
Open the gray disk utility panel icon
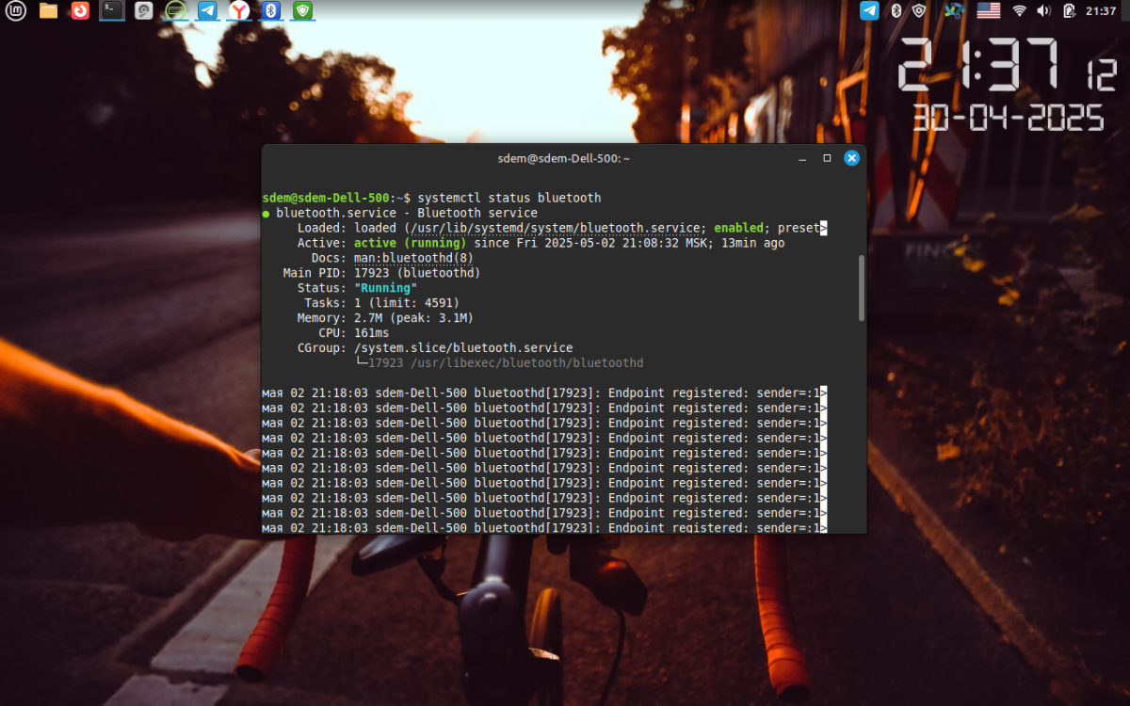tap(143, 10)
